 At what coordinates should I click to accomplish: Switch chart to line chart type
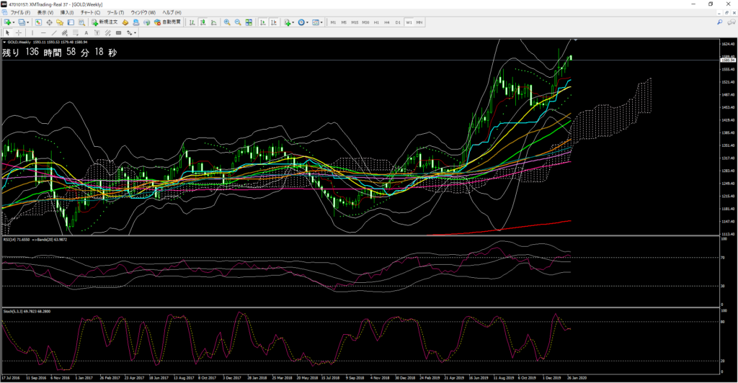pos(213,22)
